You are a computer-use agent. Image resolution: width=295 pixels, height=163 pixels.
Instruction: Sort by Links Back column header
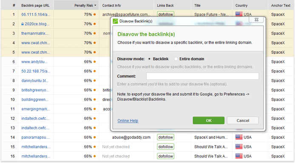click(x=165, y=6)
